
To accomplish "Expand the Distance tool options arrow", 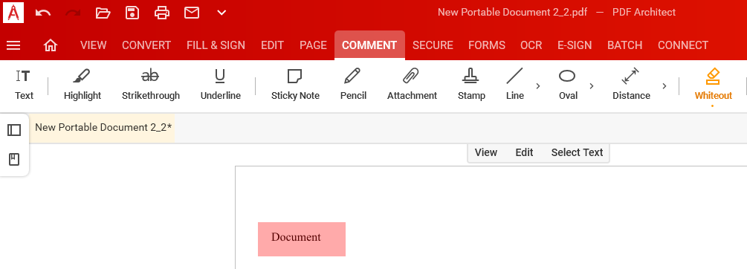I will [664, 86].
